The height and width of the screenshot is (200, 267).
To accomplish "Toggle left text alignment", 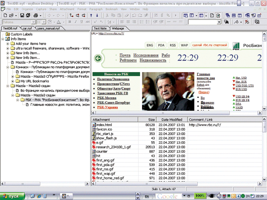I will point(122,22).
